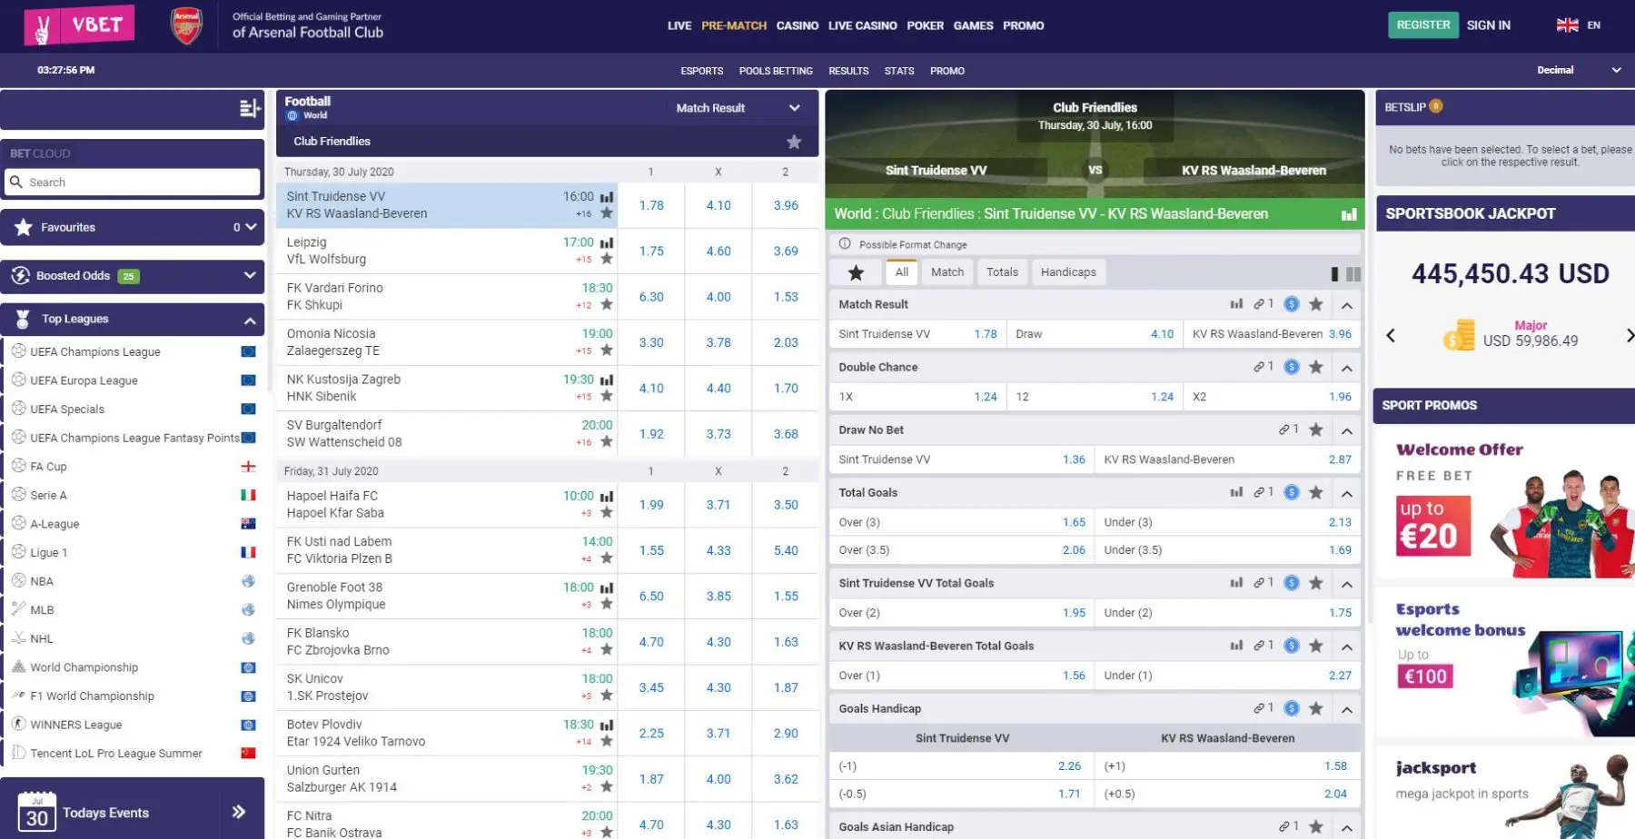Favourite the Leipzig vs Wolfsburg star
Screen dimensions: 1635x839
click(607, 259)
